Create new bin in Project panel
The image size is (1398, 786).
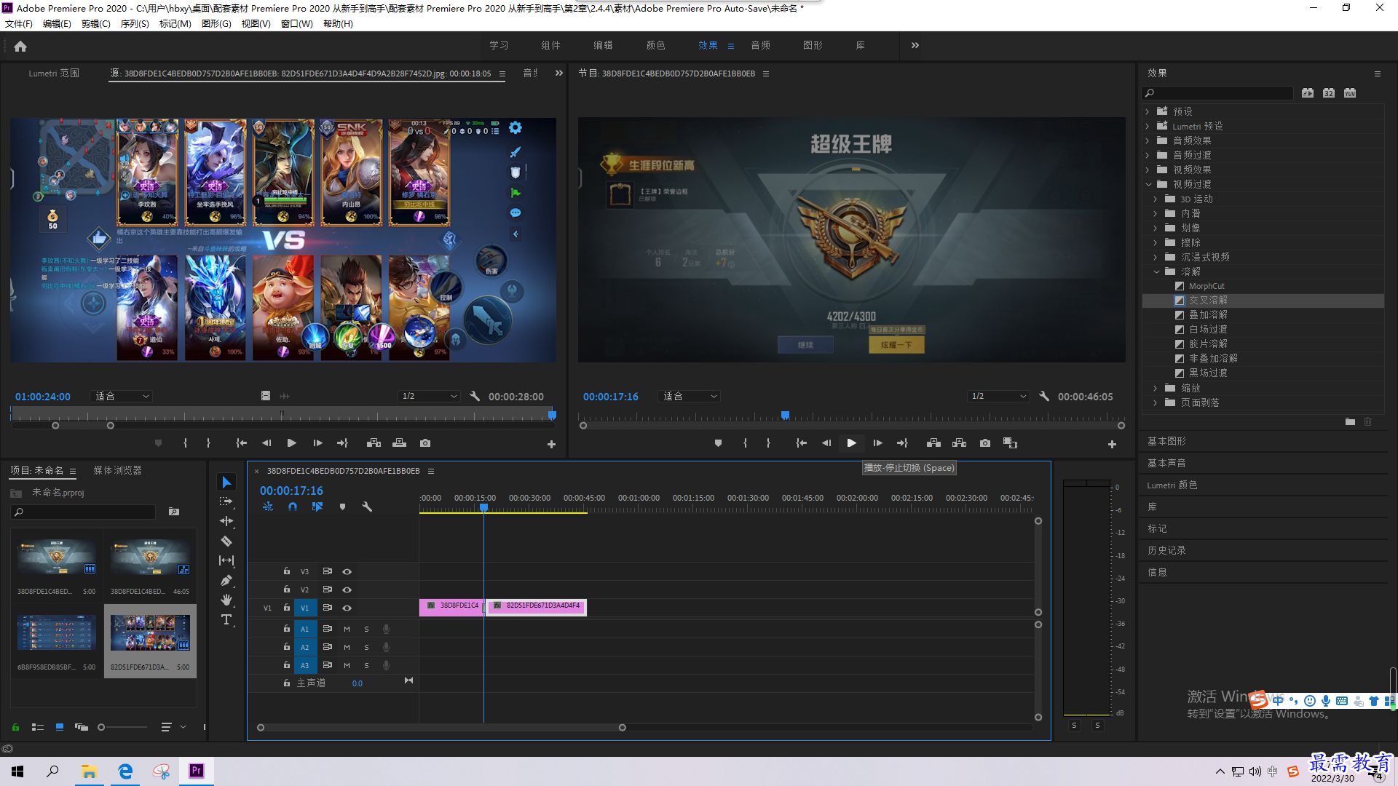click(x=174, y=512)
